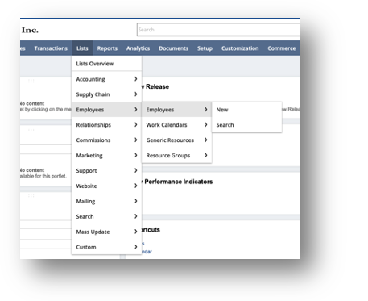Open the Customization menu

(x=240, y=48)
